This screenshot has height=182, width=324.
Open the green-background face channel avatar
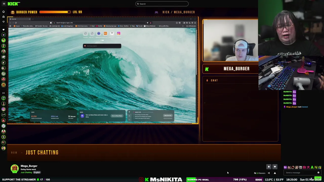4,40
